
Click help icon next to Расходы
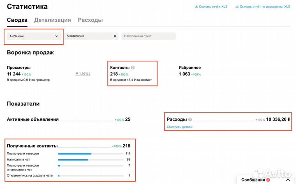(190, 119)
